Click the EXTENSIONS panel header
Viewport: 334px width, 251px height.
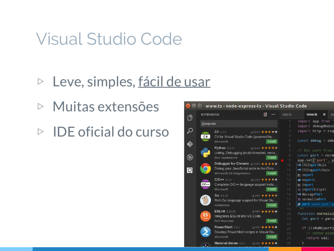pyautogui.click(x=210, y=114)
